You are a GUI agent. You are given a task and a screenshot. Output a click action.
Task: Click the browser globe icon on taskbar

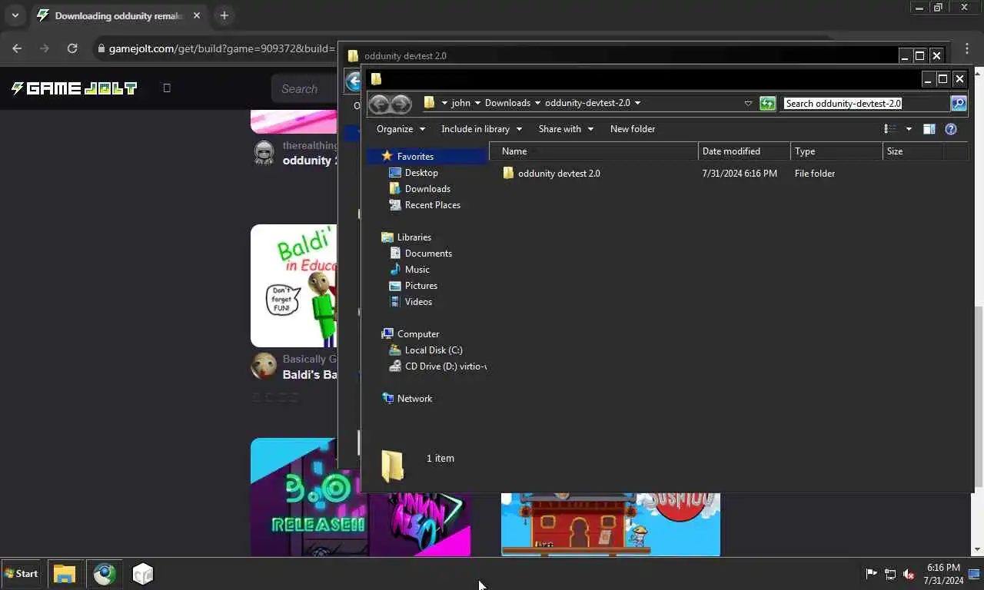pyautogui.click(x=105, y=573)
